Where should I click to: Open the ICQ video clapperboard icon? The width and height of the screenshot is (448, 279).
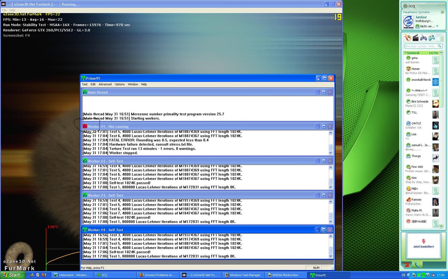pyautogui.click(x=415, y=38)
